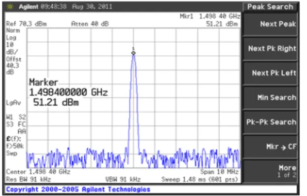Click the large 51.21 dBm marker value

(56, 102)
